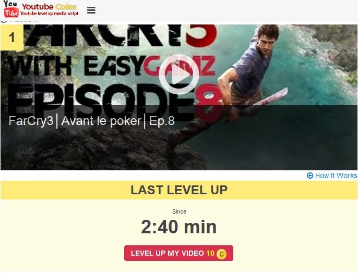Click the word Coins in logo
This screenshot has height=275, width=358.
66,7
